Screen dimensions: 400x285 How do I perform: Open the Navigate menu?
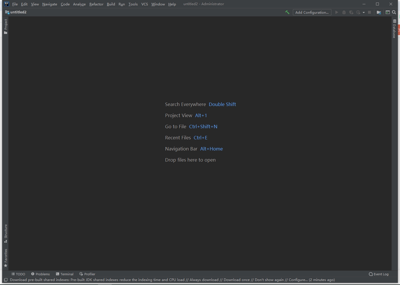(50, 4)
